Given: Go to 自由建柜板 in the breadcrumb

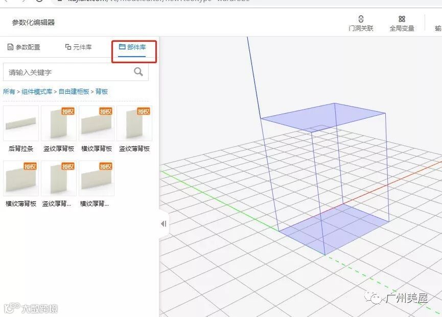Looking at the screenshot, I should click(x=74, y=92).
